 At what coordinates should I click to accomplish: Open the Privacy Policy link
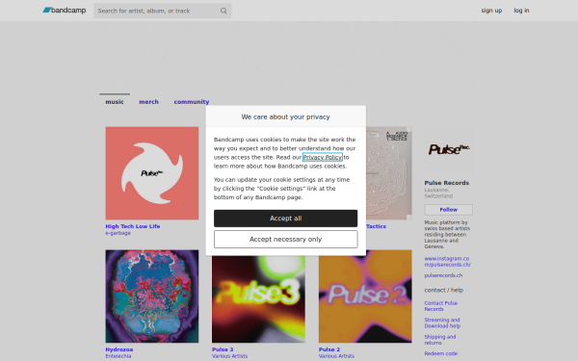(x=322, y=157)
